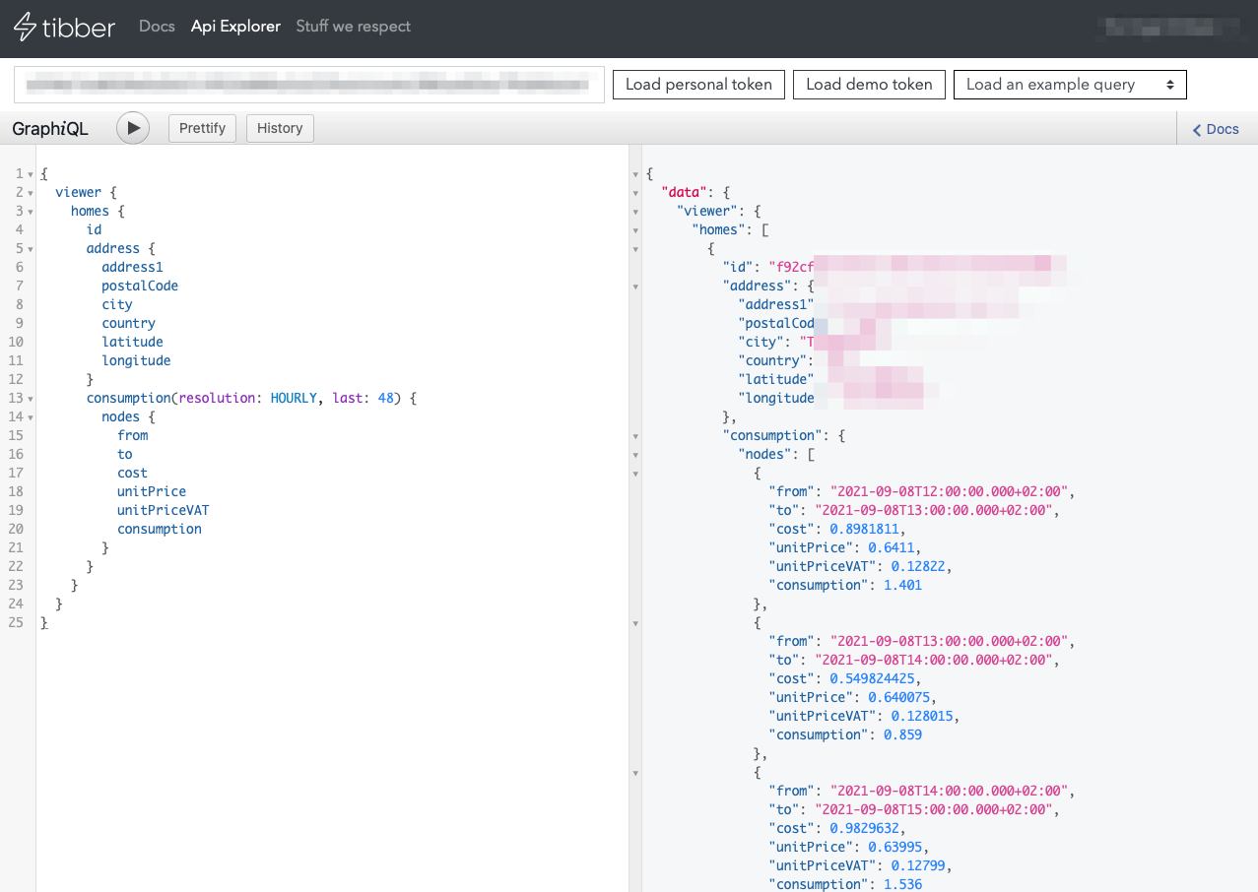The width and height of the screenshot is (1258, 892).
Task: Open query History panel
Action: tap(280, 128)
